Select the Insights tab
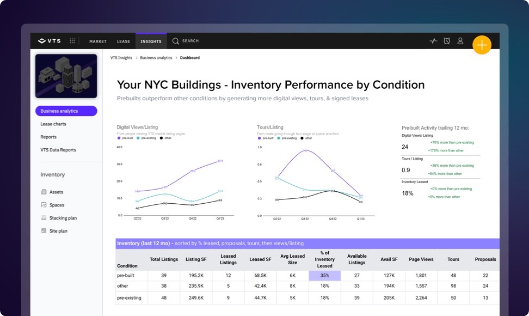 click(151, 41)
